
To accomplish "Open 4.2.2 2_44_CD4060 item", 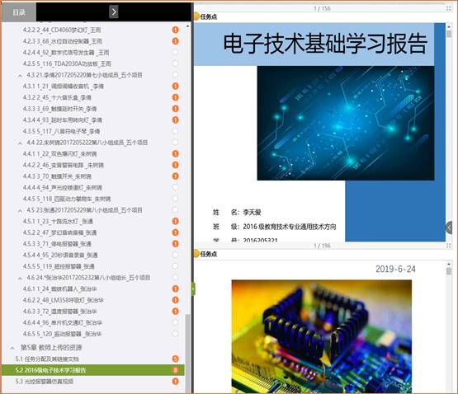I will pos(62,30).
